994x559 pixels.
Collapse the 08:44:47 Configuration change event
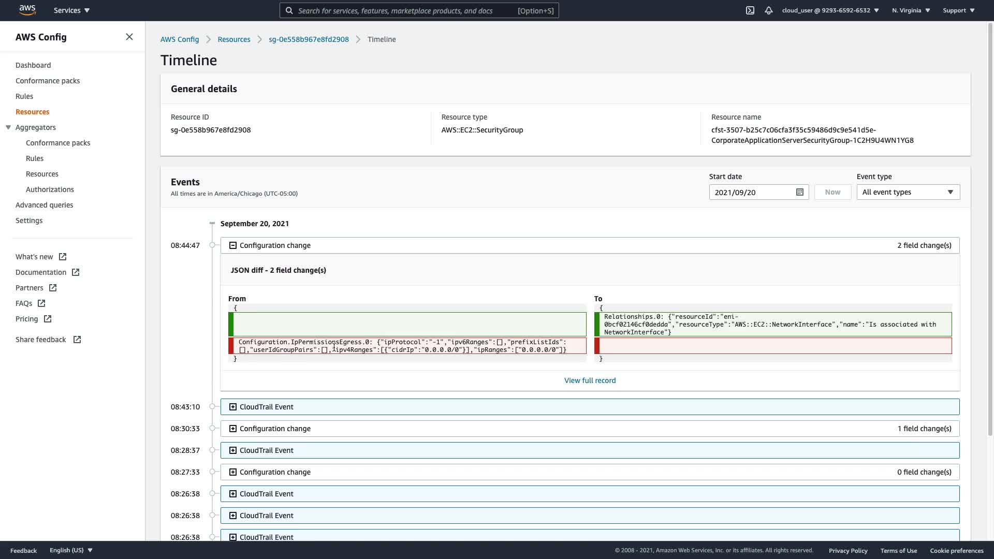click(x=233, y=245)
